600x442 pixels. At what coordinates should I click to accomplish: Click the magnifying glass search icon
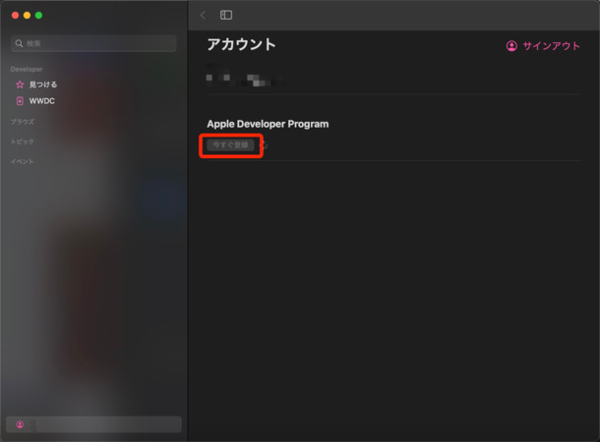[19, 43]
